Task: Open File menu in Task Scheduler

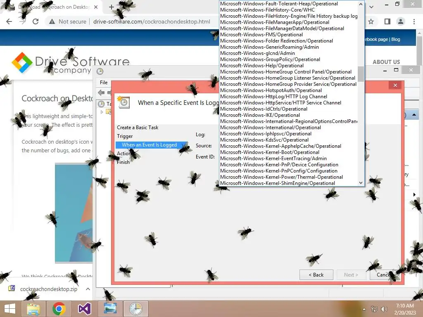Action: pyautogui.click(x=104, y=83)
